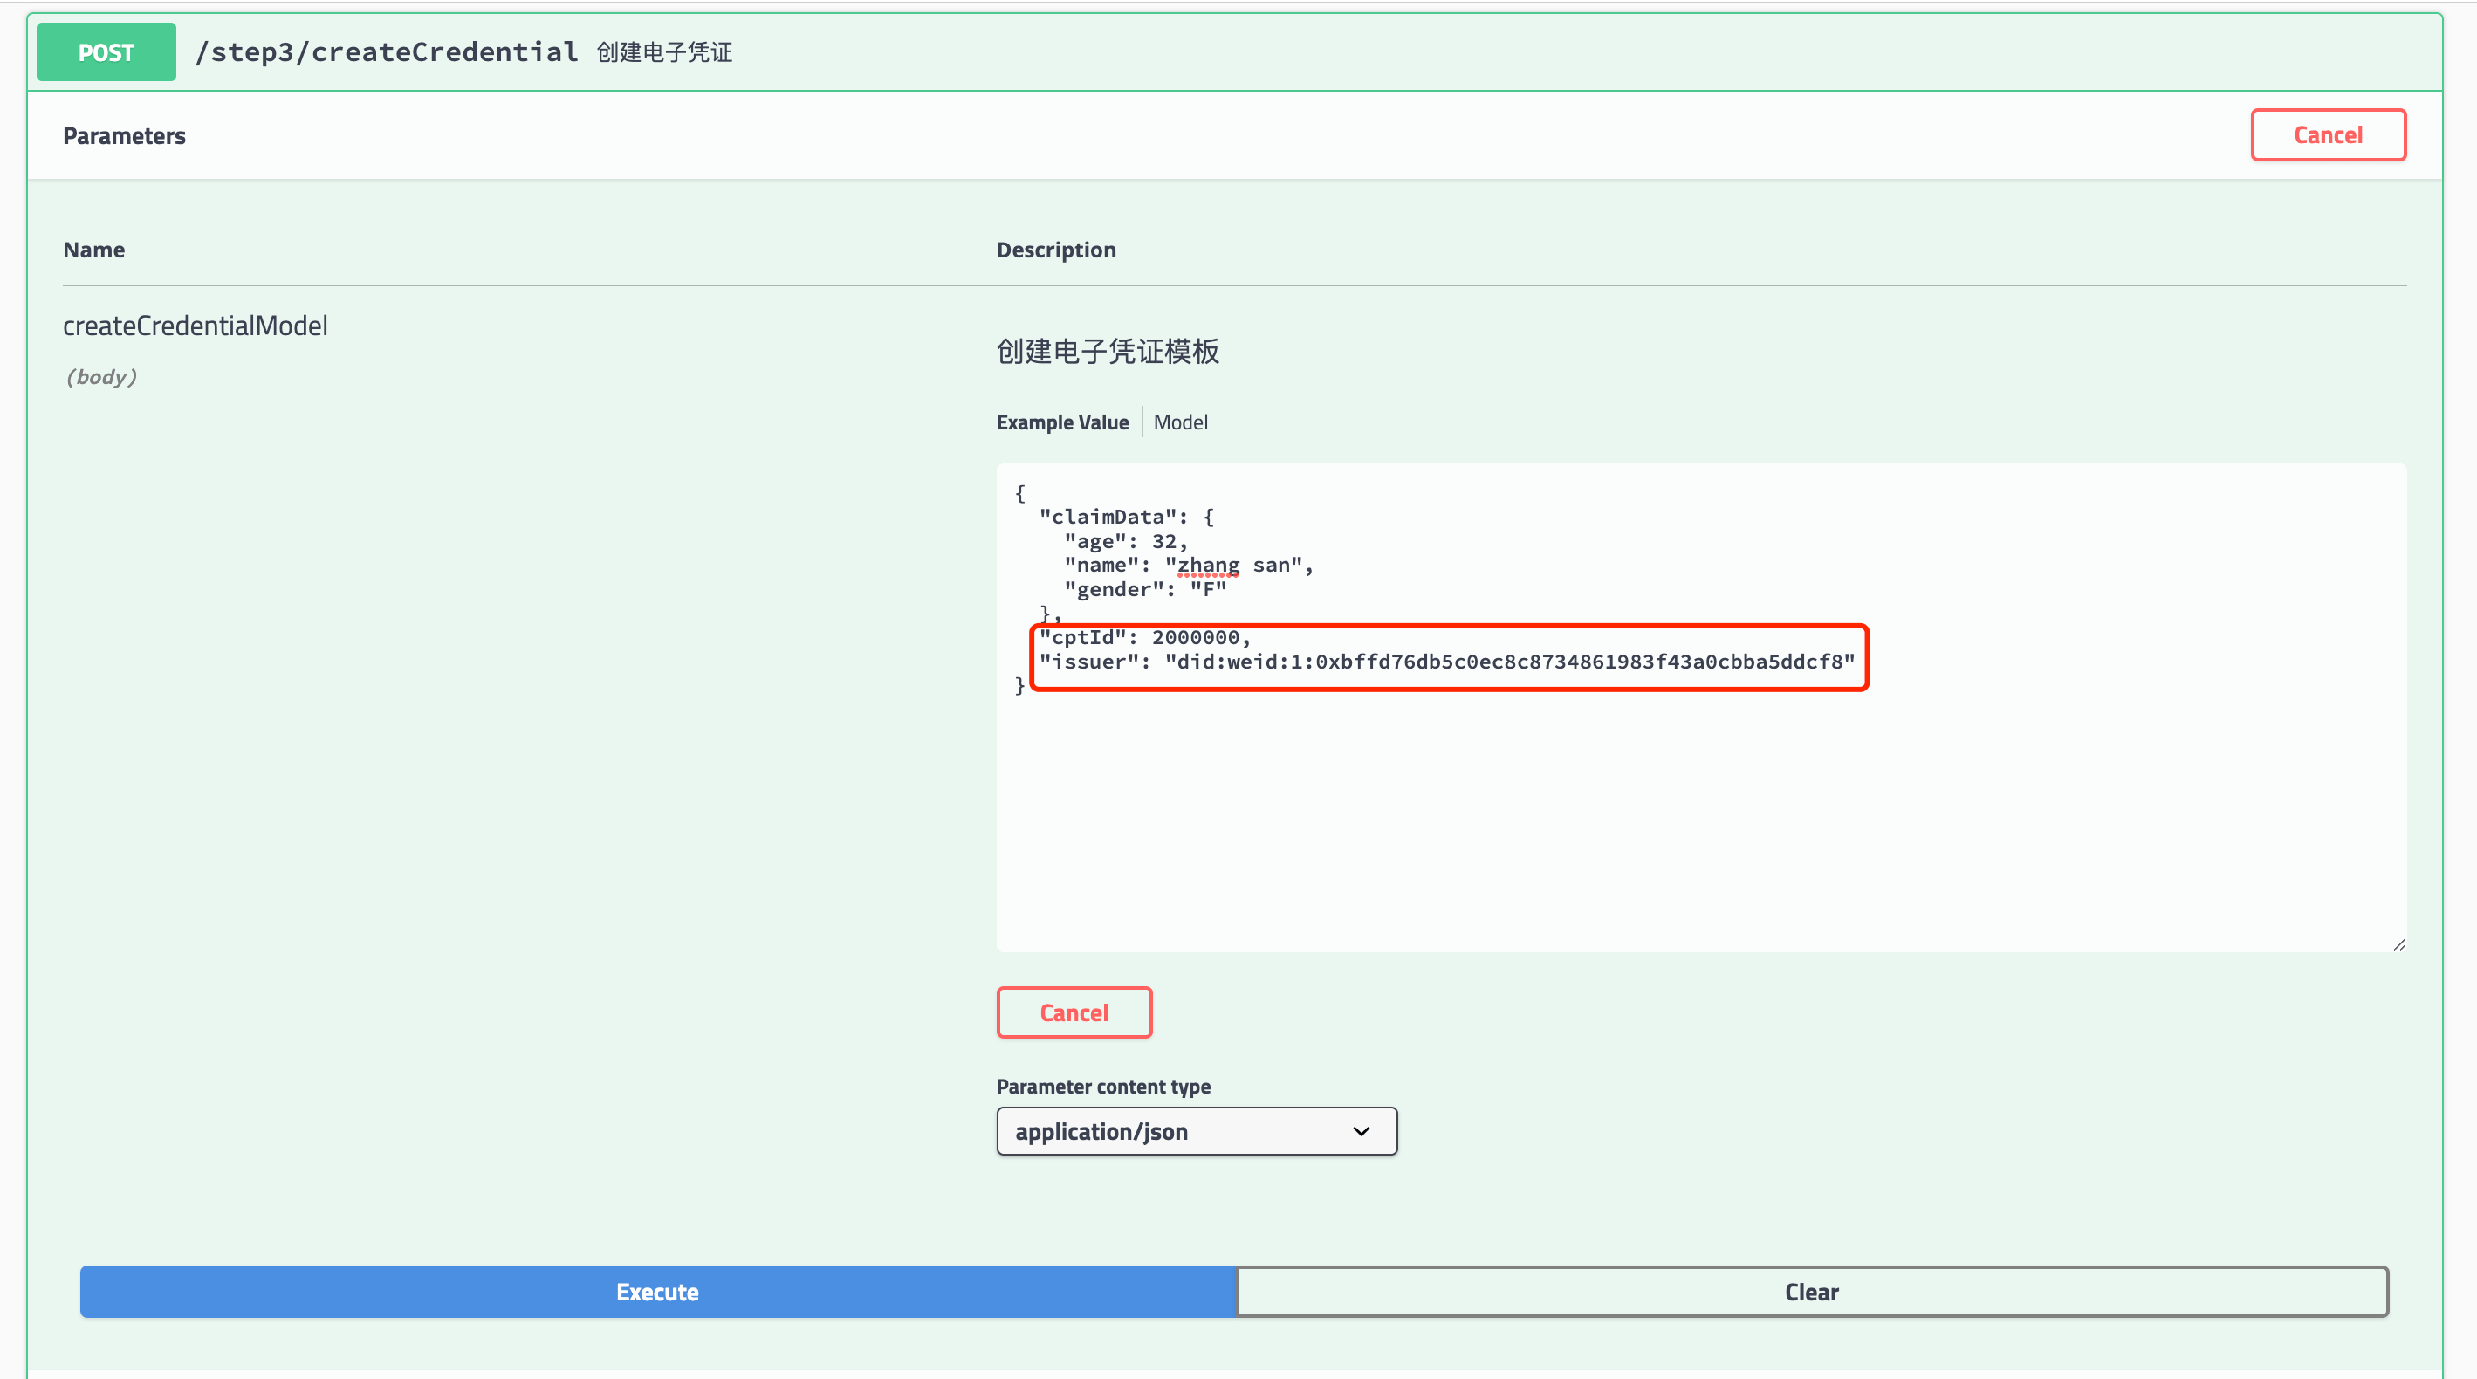This screenshot has width=2477, height=1379.
Task: Switch to the Model tab
Action: click(x=1180, y=422)
